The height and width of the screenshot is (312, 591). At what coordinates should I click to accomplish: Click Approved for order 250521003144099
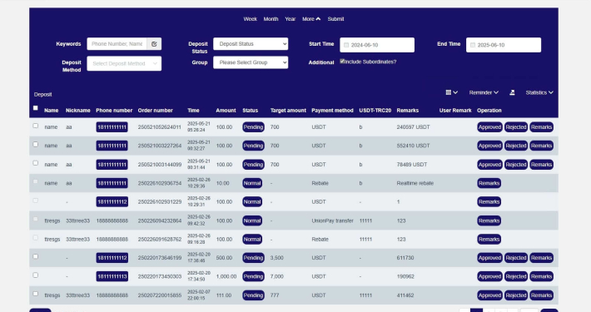489,165
